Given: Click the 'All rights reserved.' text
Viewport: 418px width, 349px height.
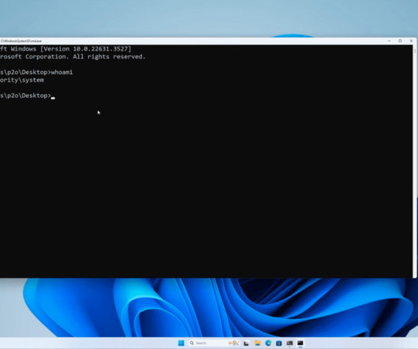Looking at the screenshot, I should (109, 57).
